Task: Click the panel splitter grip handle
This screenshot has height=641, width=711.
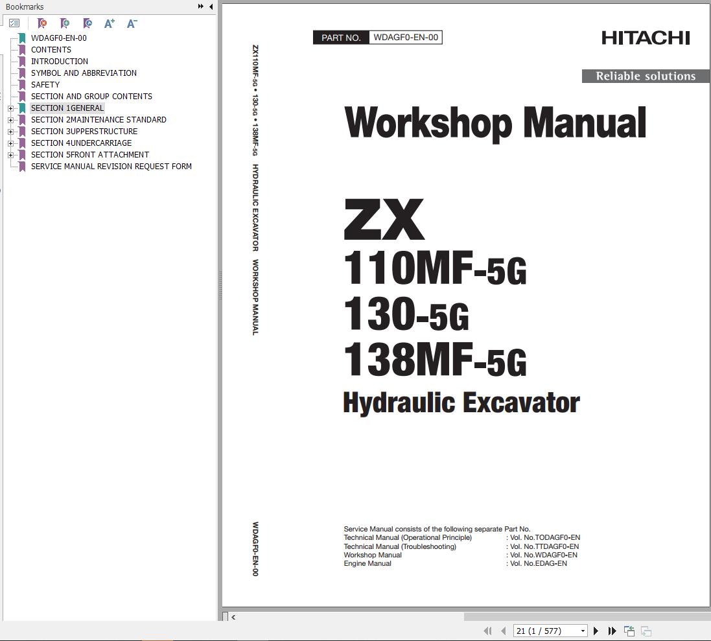Action: coord(220,286)
